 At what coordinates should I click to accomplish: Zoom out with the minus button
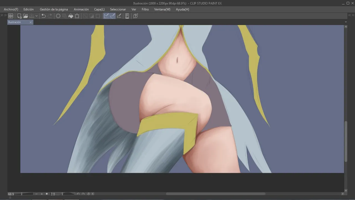37,194
